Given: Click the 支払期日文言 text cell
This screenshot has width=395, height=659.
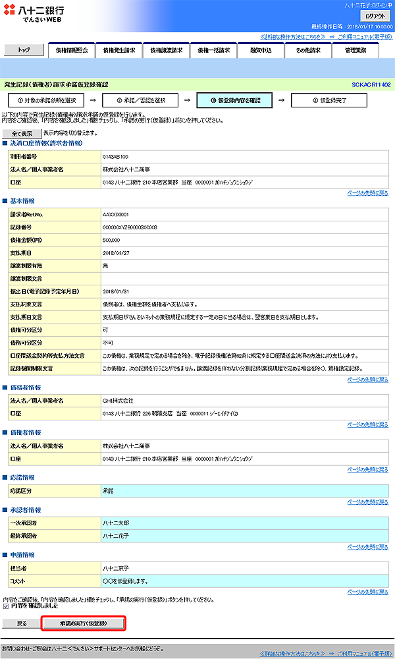Looking at the screenshot, I should pos(245,318).
